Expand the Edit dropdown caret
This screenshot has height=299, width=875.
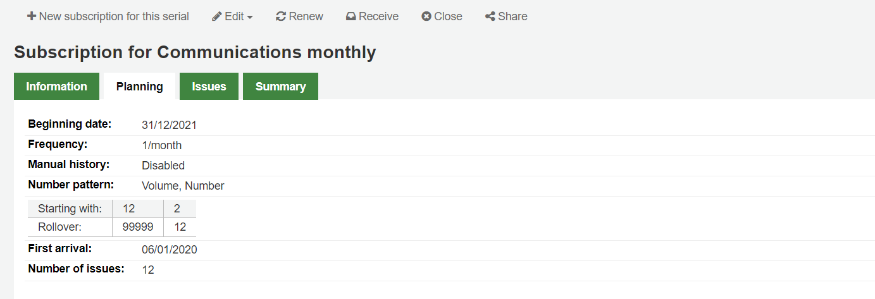click(250, 17)
